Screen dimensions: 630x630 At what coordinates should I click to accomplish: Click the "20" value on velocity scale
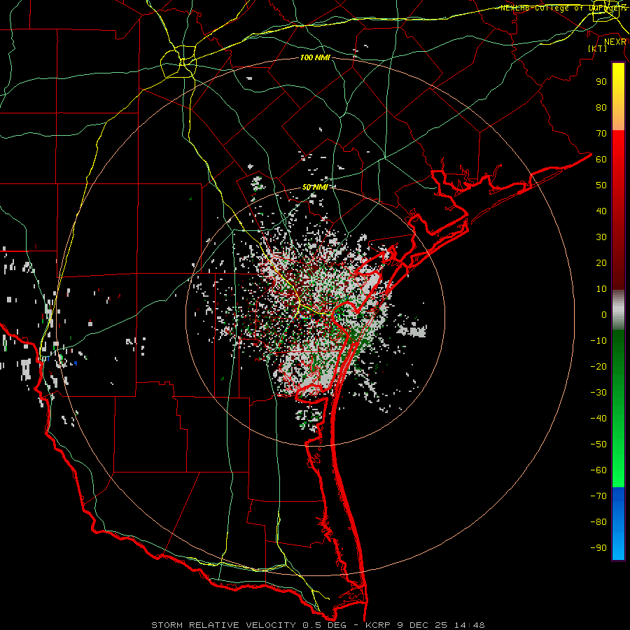[601, 262]
